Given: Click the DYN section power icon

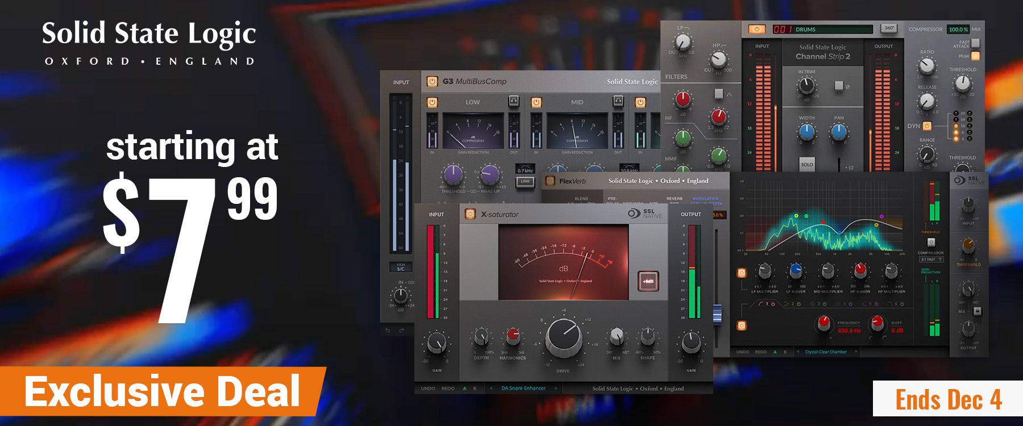Looking at the screenshot, I should 927,126.
